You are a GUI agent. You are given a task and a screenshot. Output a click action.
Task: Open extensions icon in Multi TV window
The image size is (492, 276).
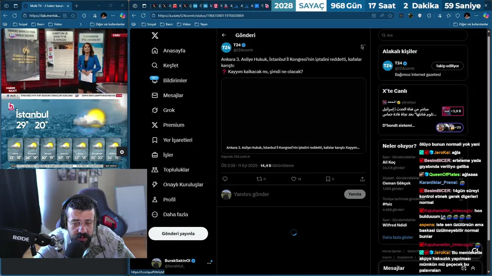(84, 15)
